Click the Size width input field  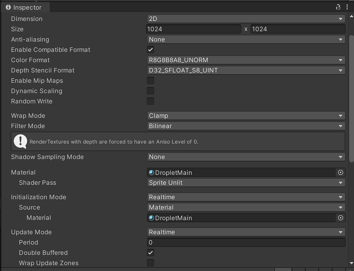[x=194, y=29]
